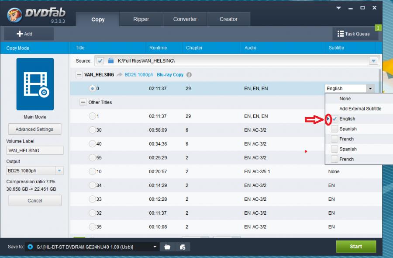Open Advanced Settings
The width and height of the screenshot is (393, 258).
click(34, 129)
